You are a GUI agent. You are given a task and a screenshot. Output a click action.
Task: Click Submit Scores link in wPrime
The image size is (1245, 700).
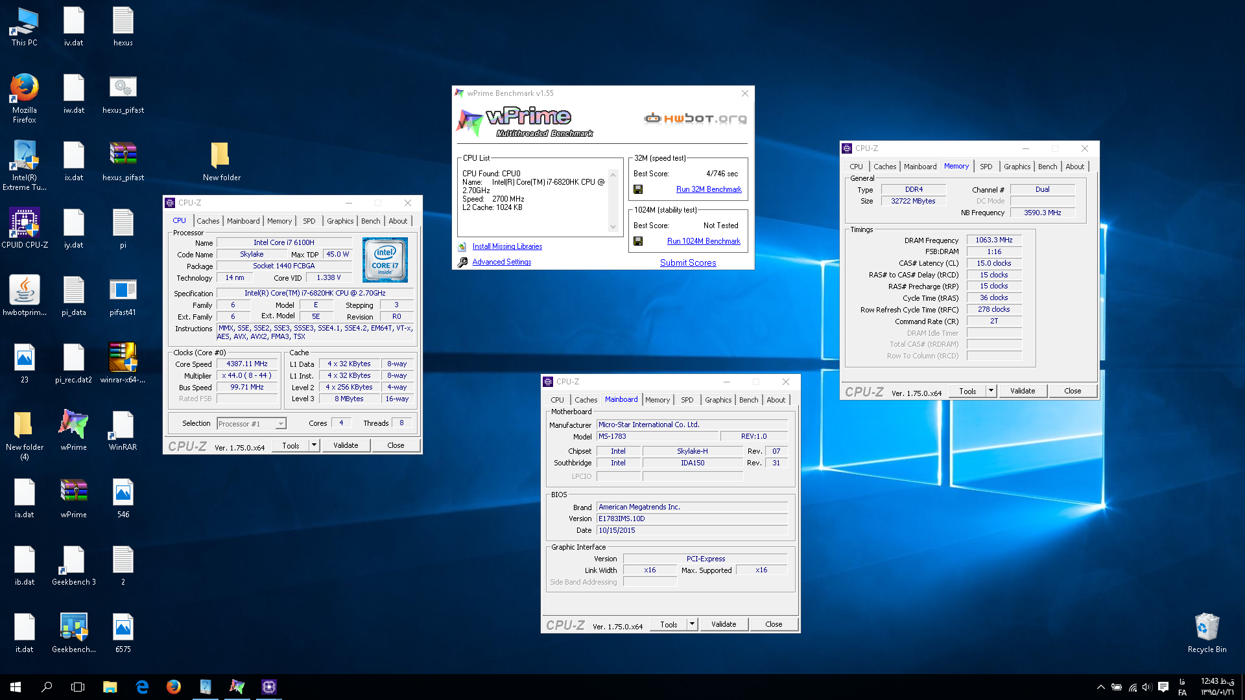click(x=688, y=262)
